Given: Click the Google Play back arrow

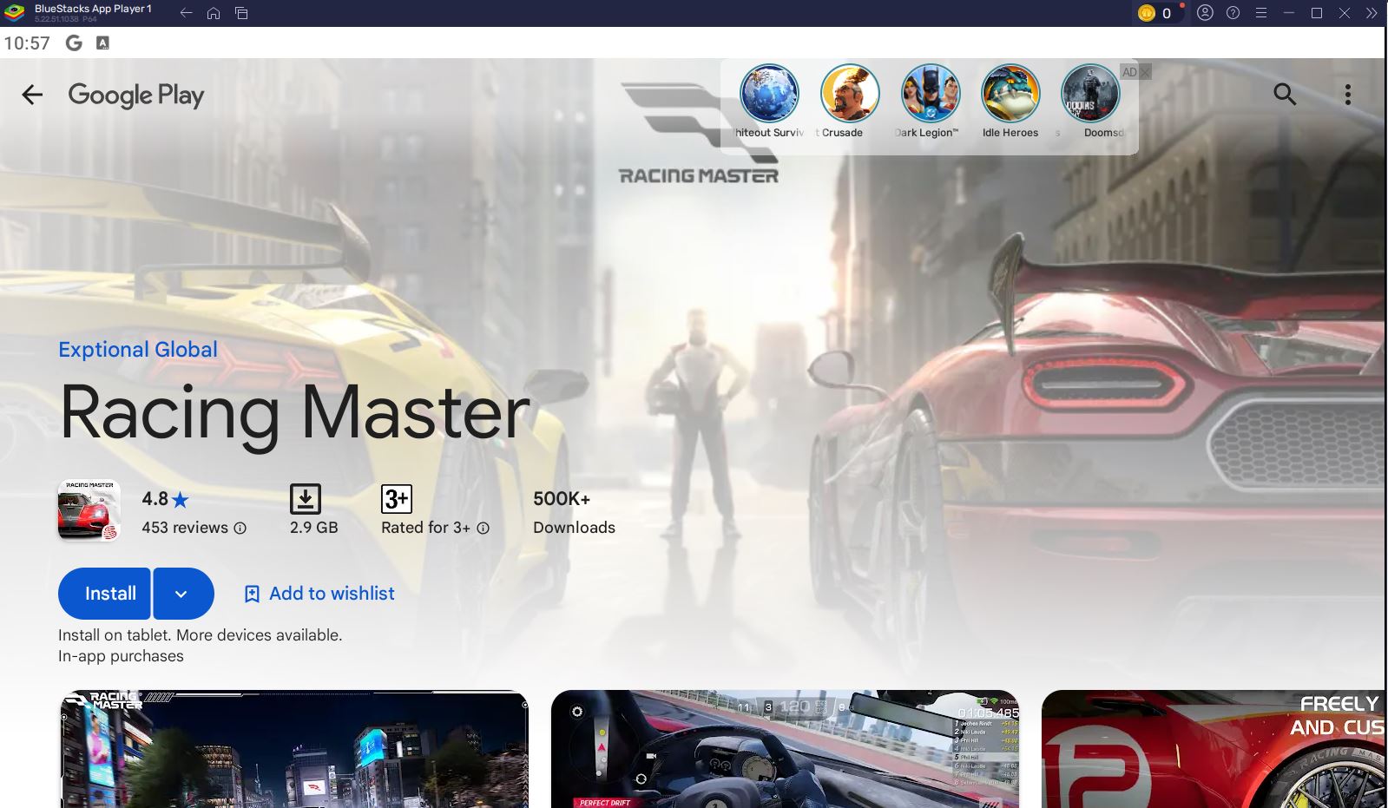Looking at the screenshot, I should (32, 95).
